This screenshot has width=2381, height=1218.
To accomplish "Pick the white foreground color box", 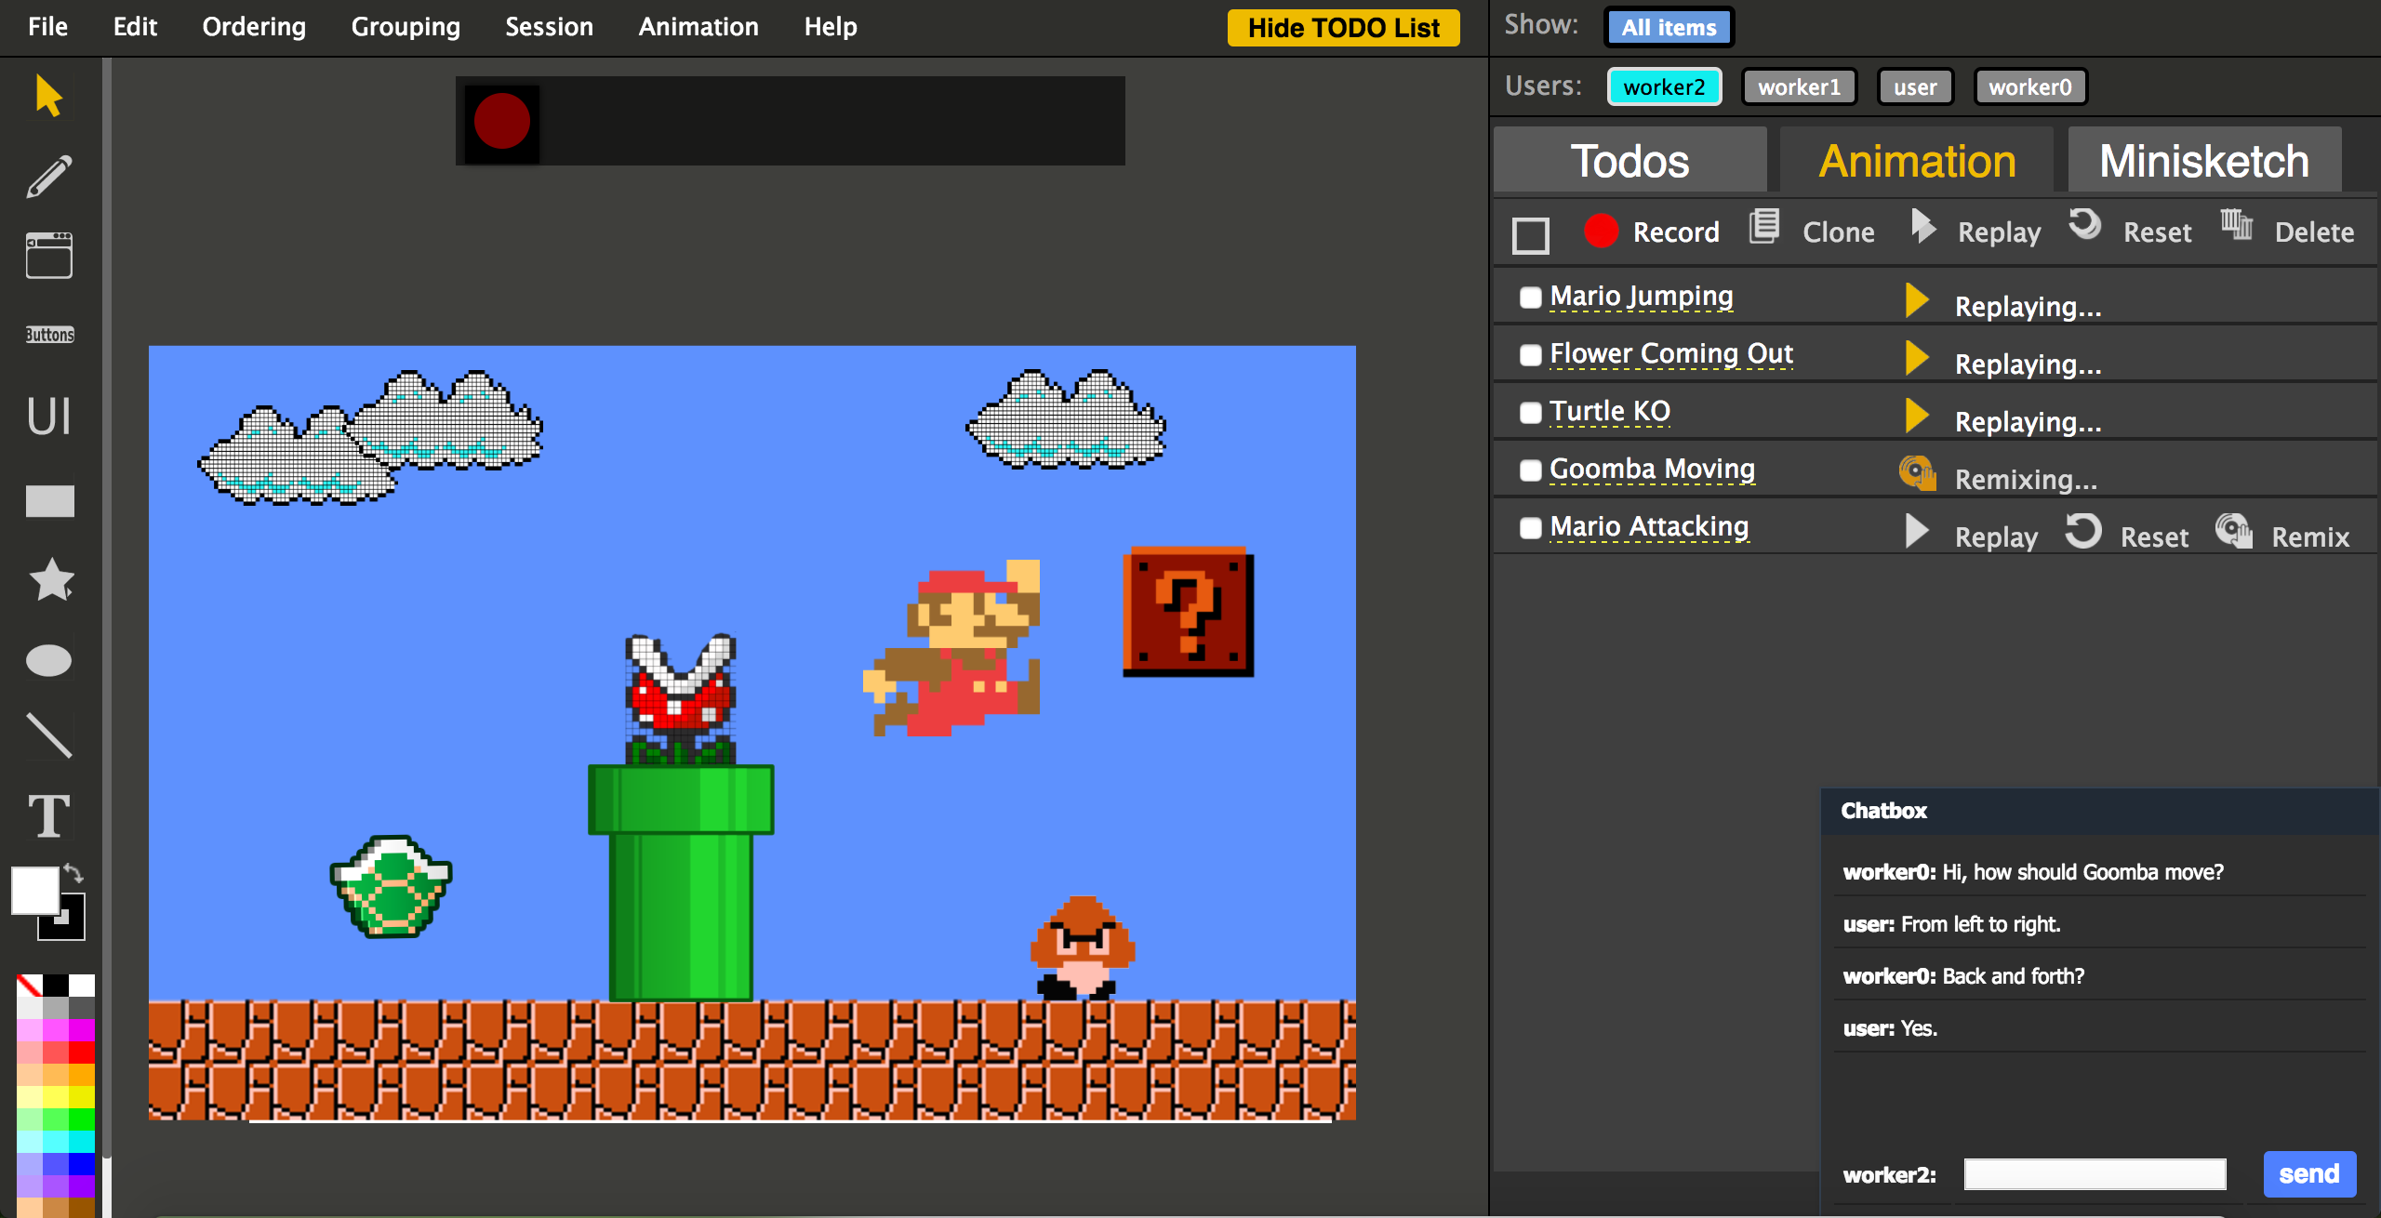I will pyautogui.click(x=34, y=890).
